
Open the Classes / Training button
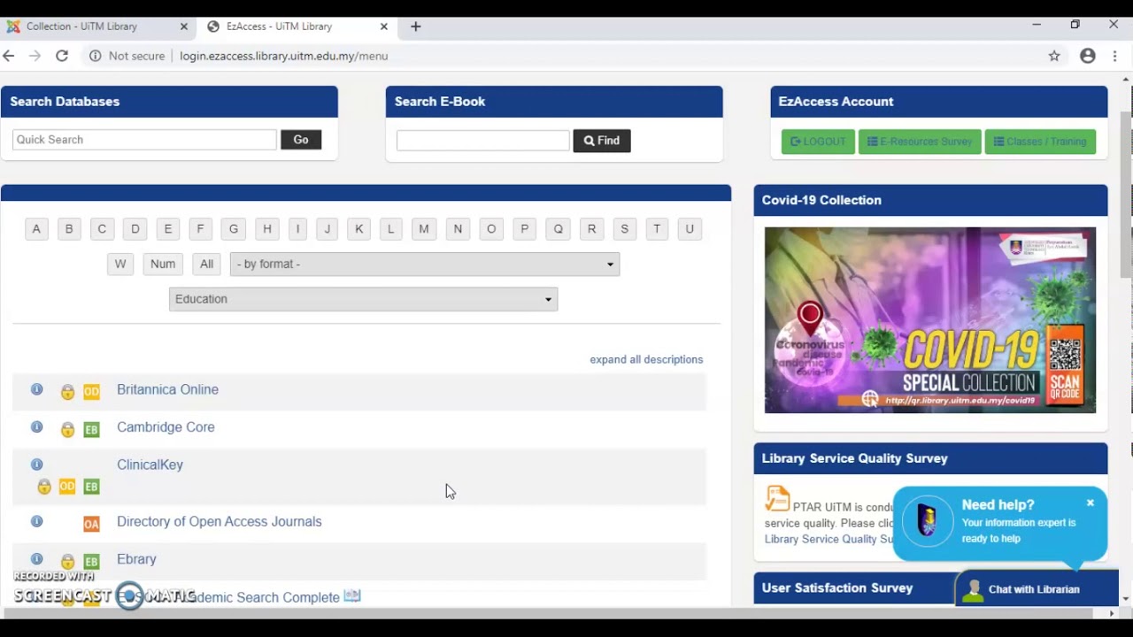point(1040,142)
